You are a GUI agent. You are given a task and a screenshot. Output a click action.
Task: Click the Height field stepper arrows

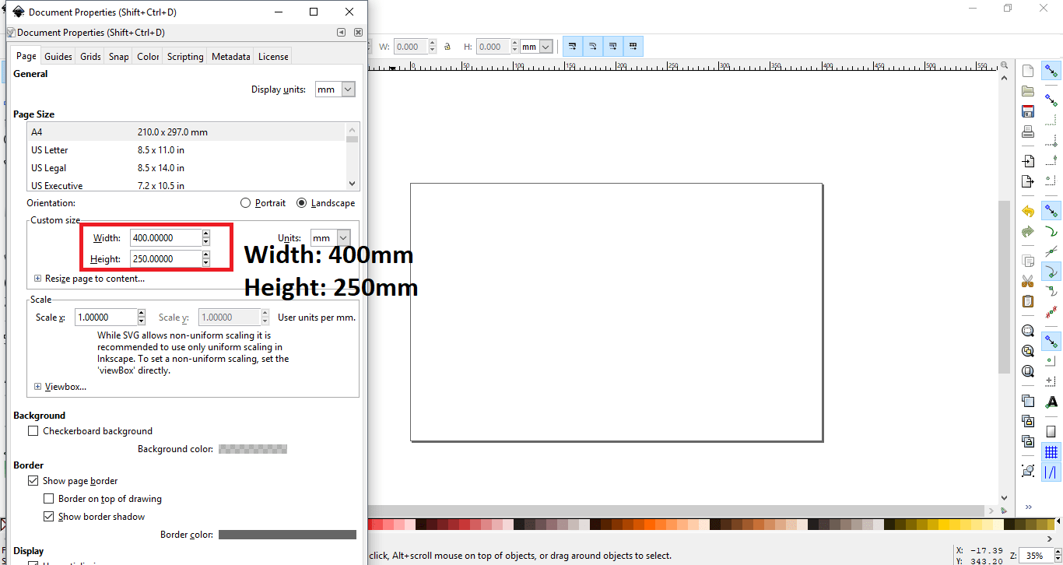[x=205, y=259]
